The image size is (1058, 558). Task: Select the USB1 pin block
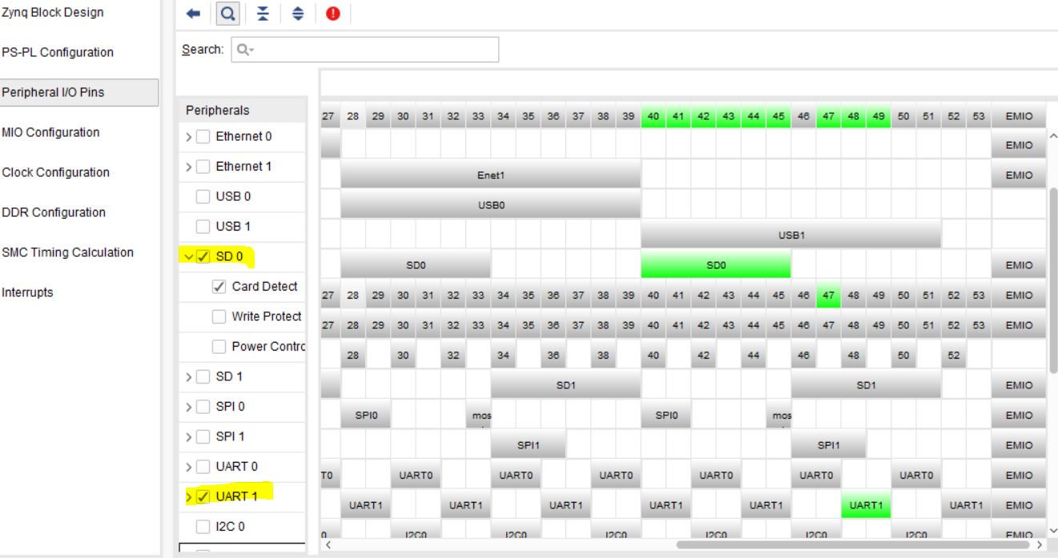[x=790, y=234]
